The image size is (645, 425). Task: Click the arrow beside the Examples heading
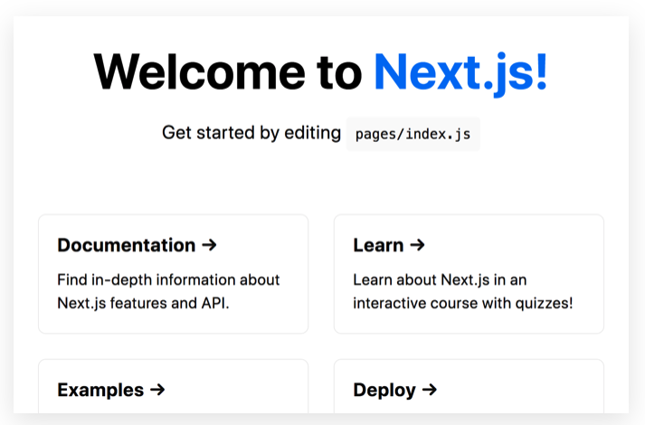pyautogui.click(x=157, y=389)
